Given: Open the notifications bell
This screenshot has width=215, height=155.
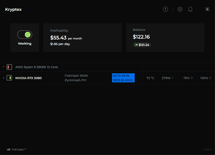Looking at the screenshot, I should click(x=190, y=9).
